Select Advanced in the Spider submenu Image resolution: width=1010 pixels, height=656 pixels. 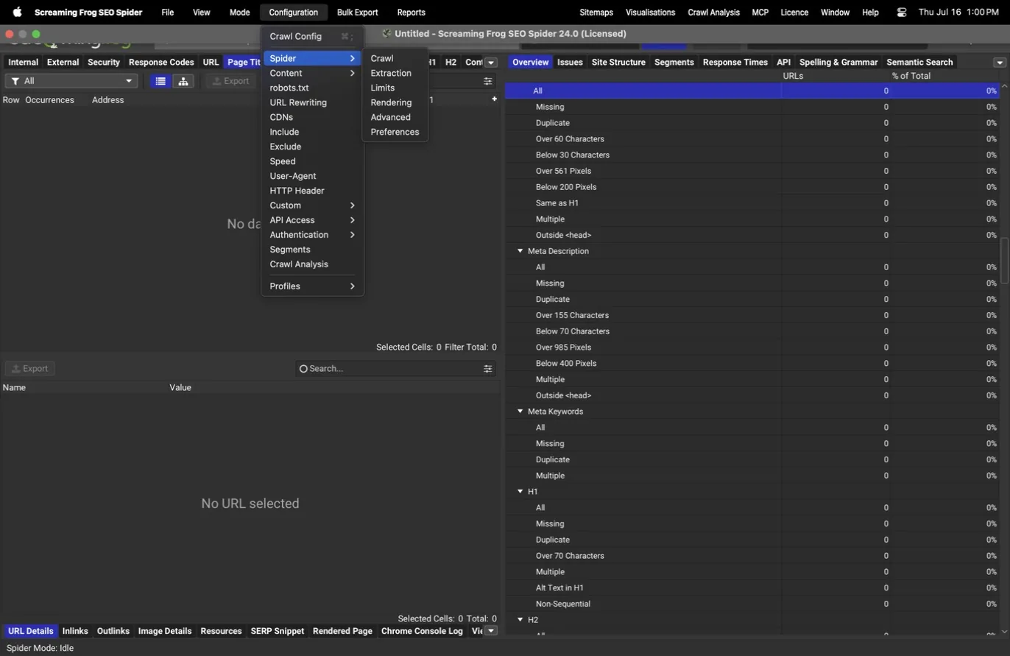coord(395,117)
